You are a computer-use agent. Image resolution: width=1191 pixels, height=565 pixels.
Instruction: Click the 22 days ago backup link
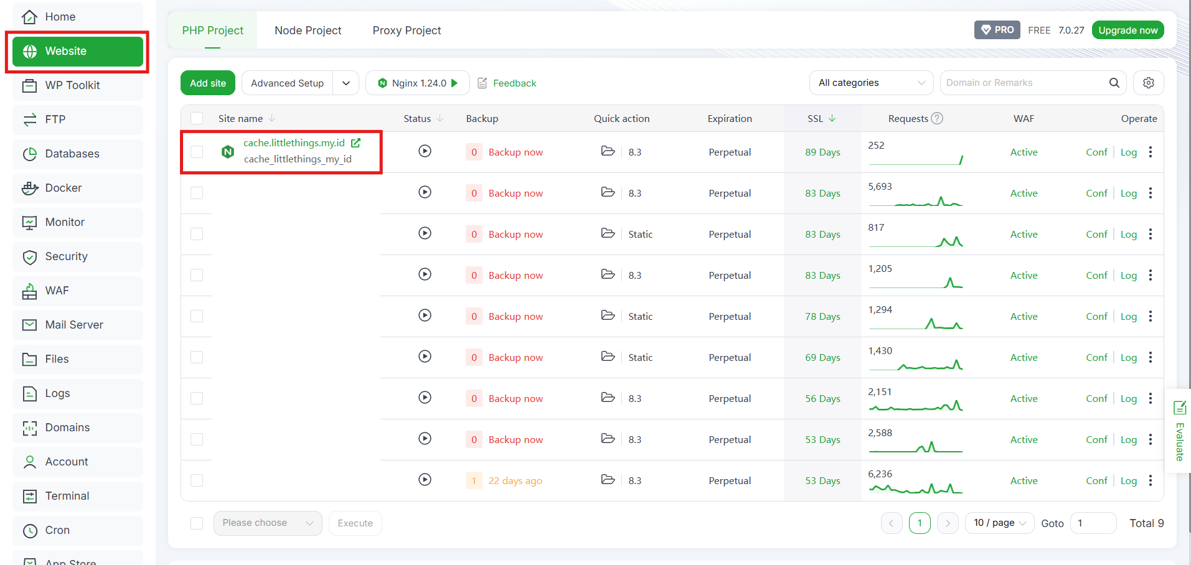(515, 480)
